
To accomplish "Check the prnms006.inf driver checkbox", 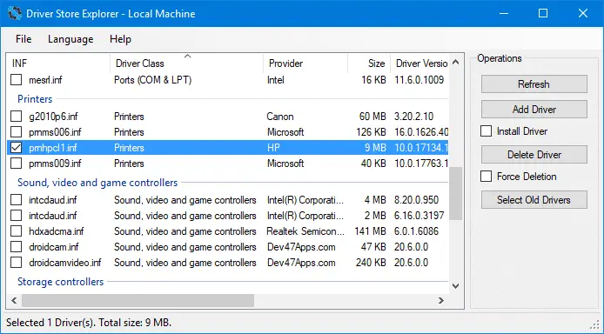I will point(17,132).
